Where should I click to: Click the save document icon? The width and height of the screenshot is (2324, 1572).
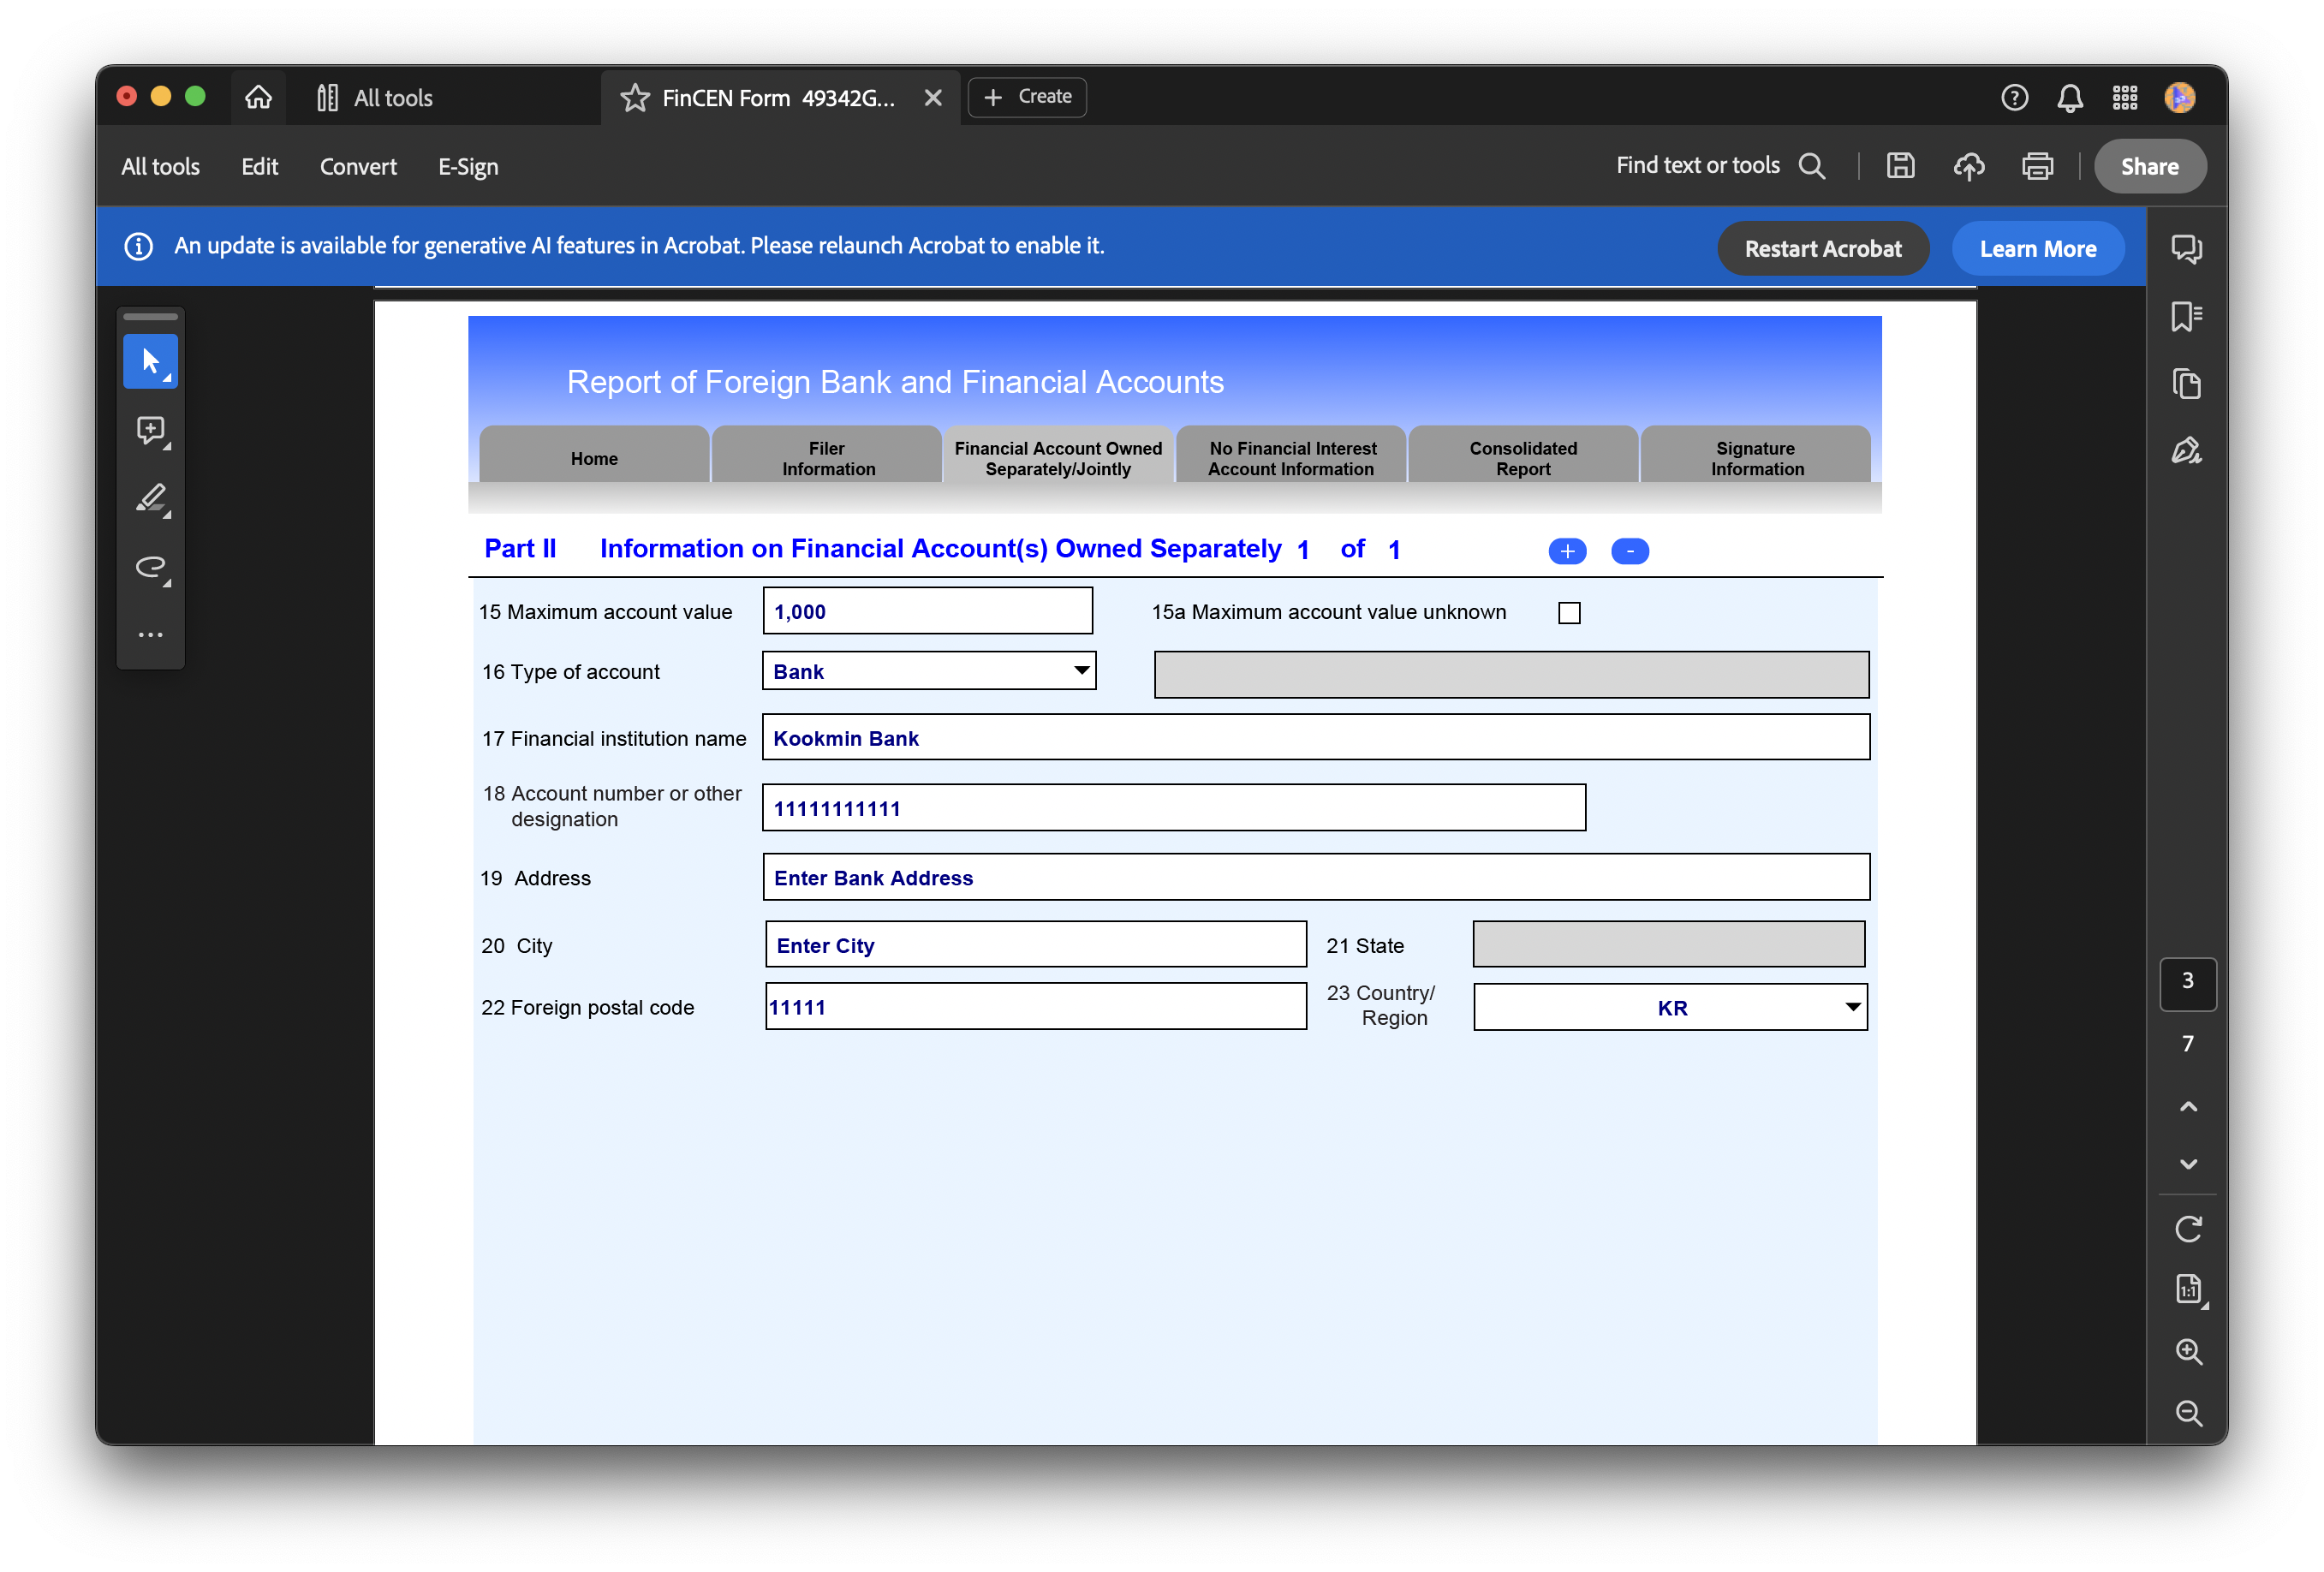tap(1900, 166)
